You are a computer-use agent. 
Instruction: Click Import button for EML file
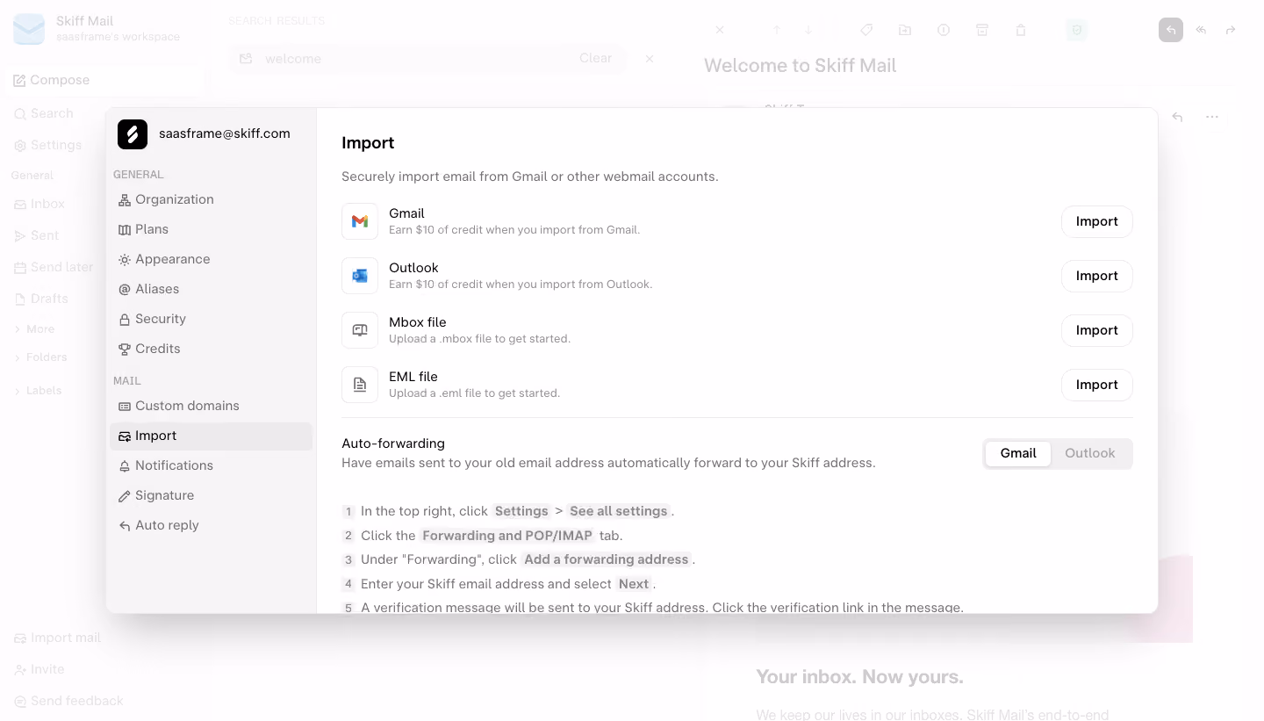pos(1097,385)
